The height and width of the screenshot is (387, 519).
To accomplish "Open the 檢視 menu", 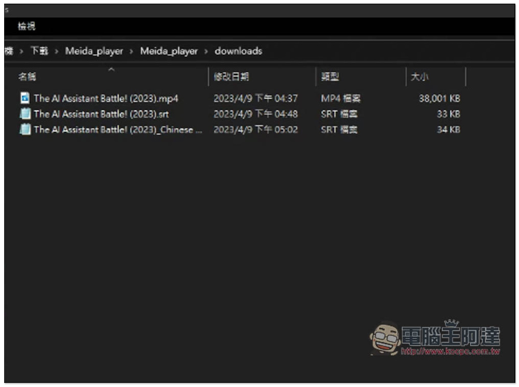I will [x=26, y=26].
